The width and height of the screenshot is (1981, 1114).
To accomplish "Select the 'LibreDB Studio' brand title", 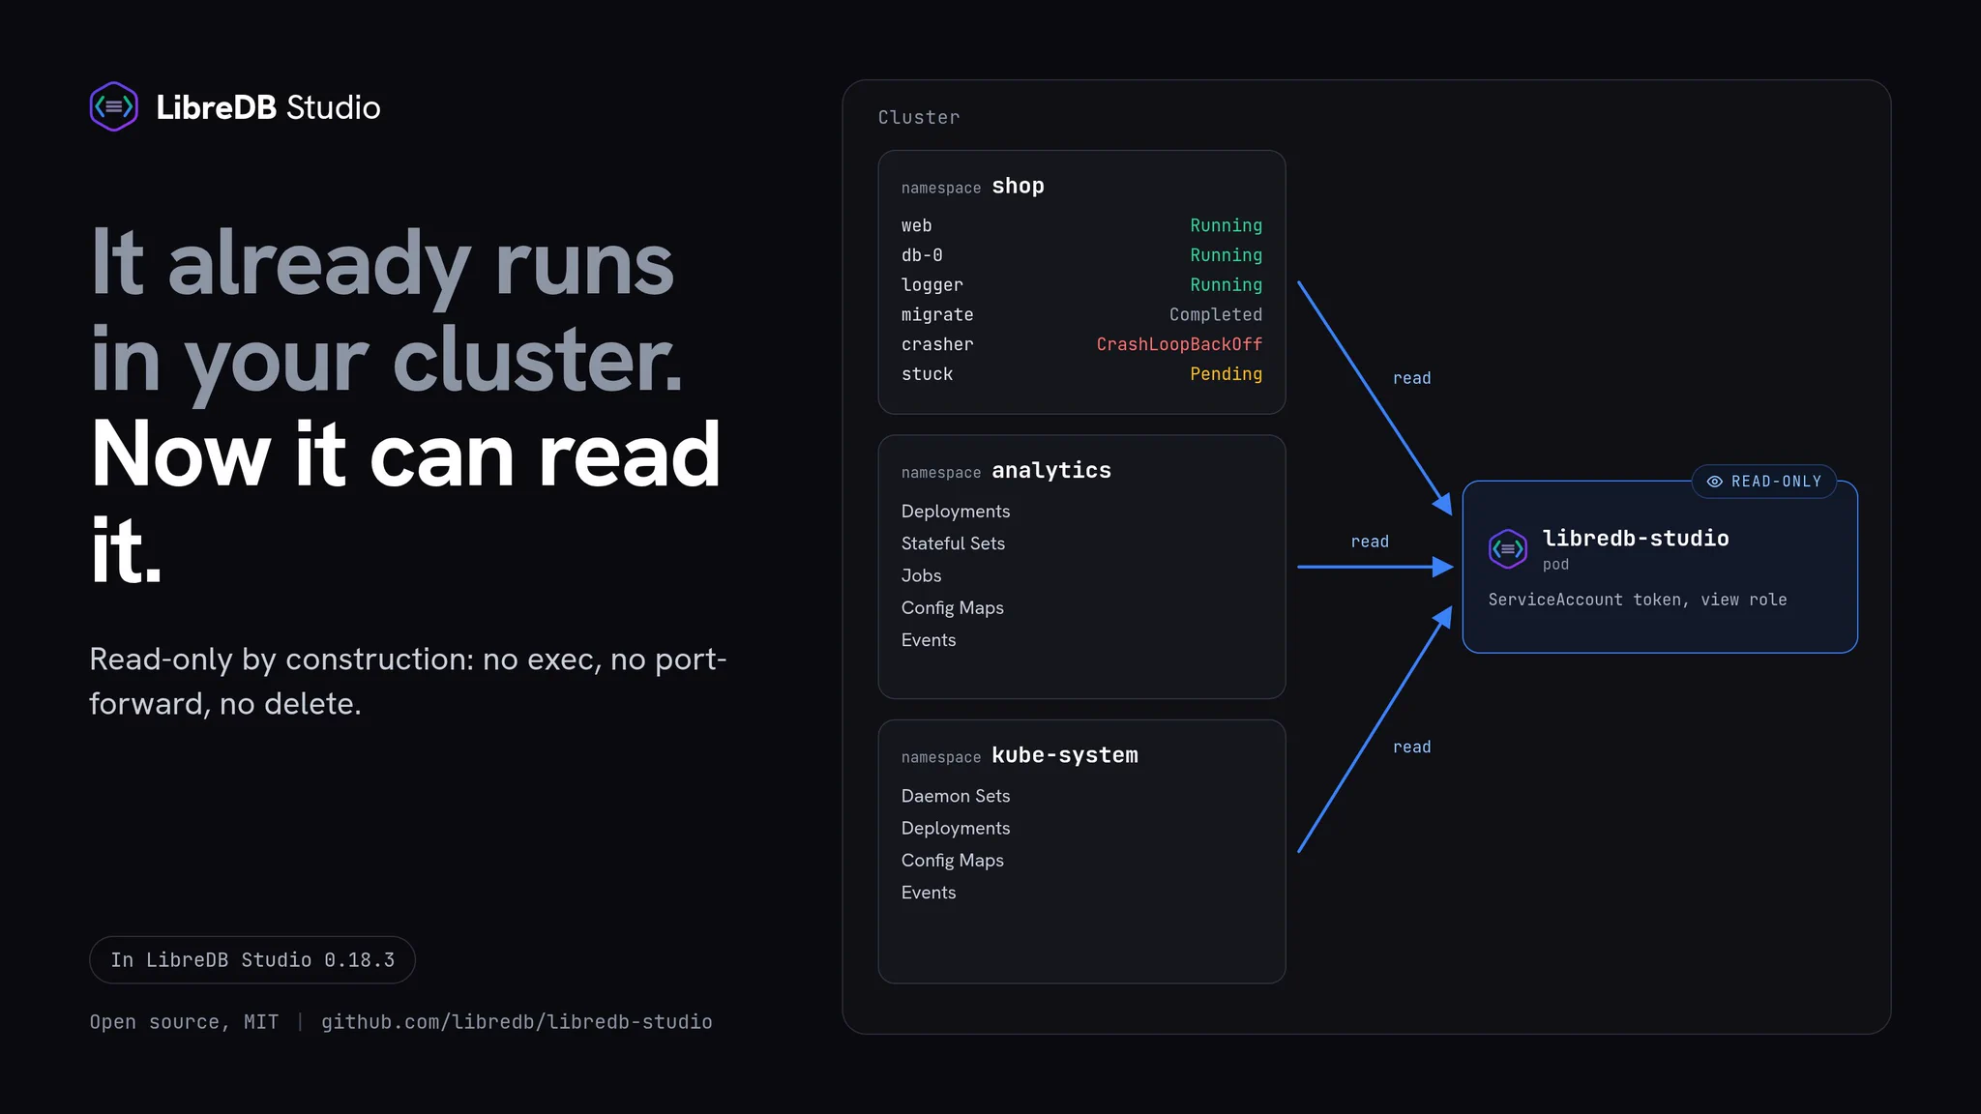I will pyautogui.click(x=268, y=107).
